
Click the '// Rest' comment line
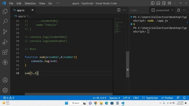coord(30,49)
